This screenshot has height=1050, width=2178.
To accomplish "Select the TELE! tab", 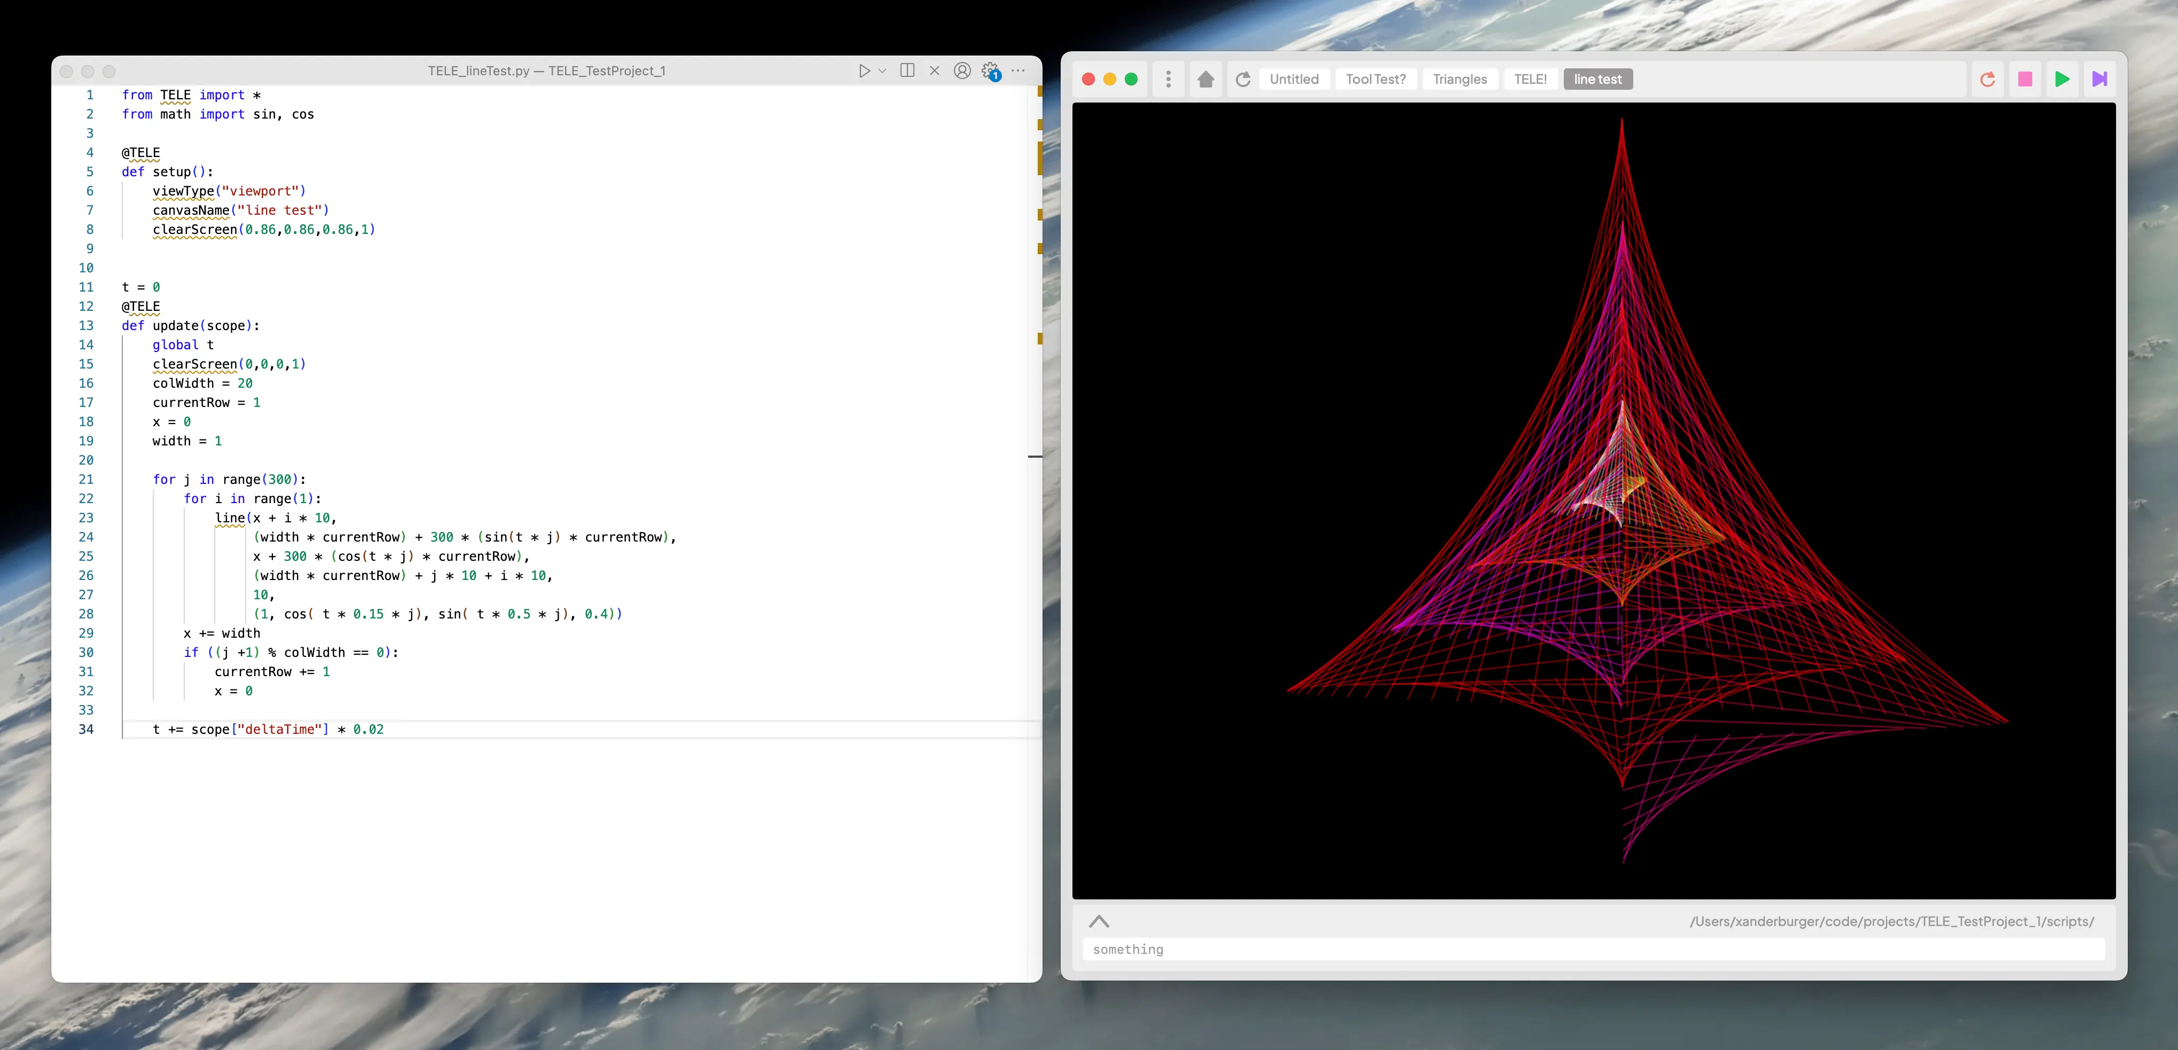I will click(x=1530, y=80).
